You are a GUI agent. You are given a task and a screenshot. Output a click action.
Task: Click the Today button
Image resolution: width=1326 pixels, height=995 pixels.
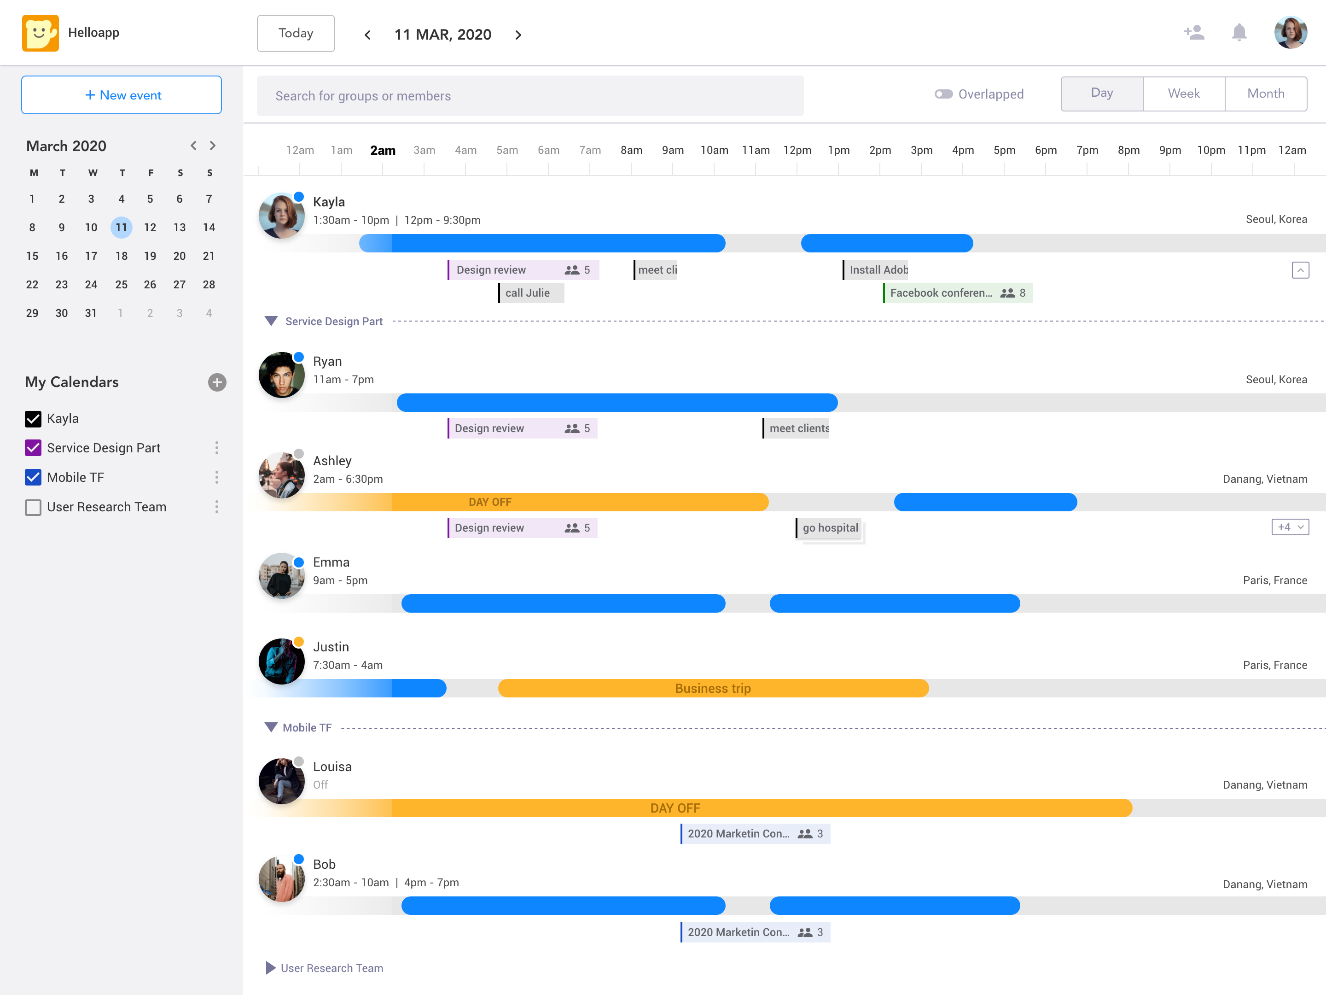click(x=296, y=34)
